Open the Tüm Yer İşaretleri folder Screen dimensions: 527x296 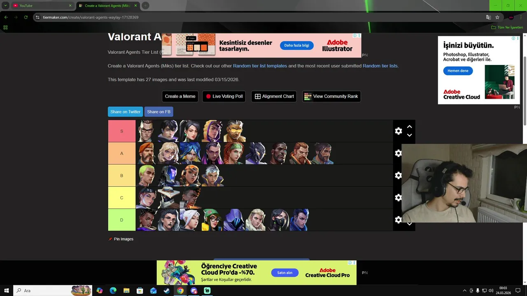(507, 28)
